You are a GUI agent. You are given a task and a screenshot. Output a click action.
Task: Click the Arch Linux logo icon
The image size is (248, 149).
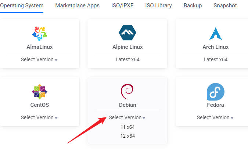(216, 34)
